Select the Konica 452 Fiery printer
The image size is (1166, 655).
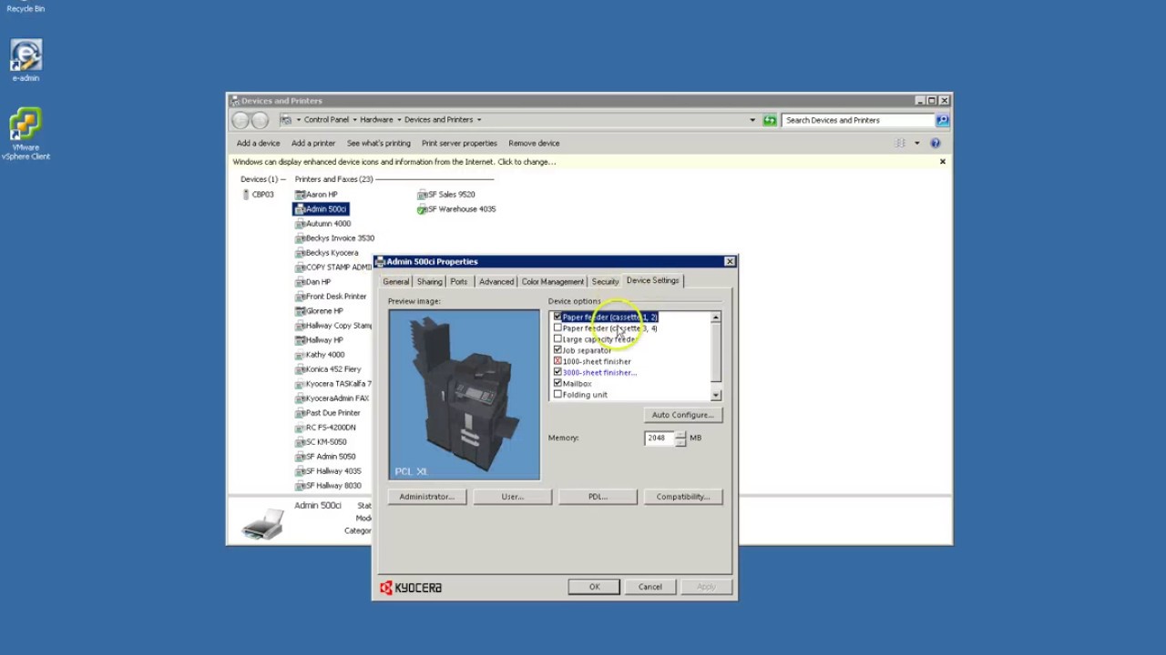pos(328,369)
